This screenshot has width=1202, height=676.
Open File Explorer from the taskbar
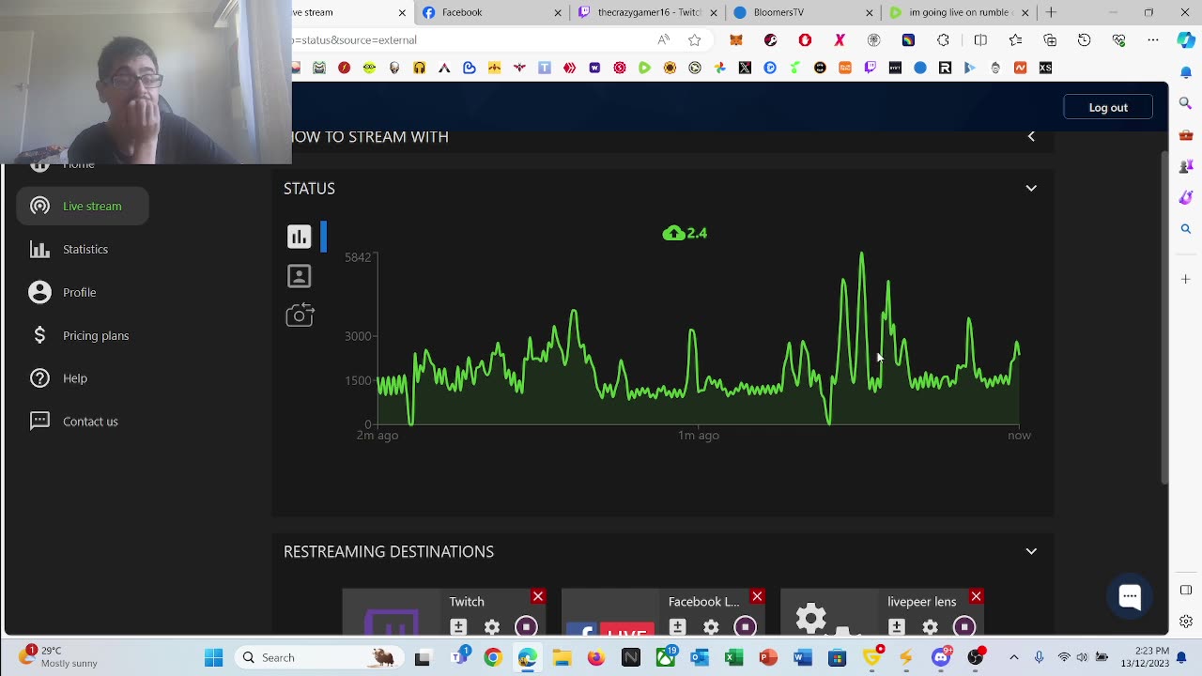point(562,657)
